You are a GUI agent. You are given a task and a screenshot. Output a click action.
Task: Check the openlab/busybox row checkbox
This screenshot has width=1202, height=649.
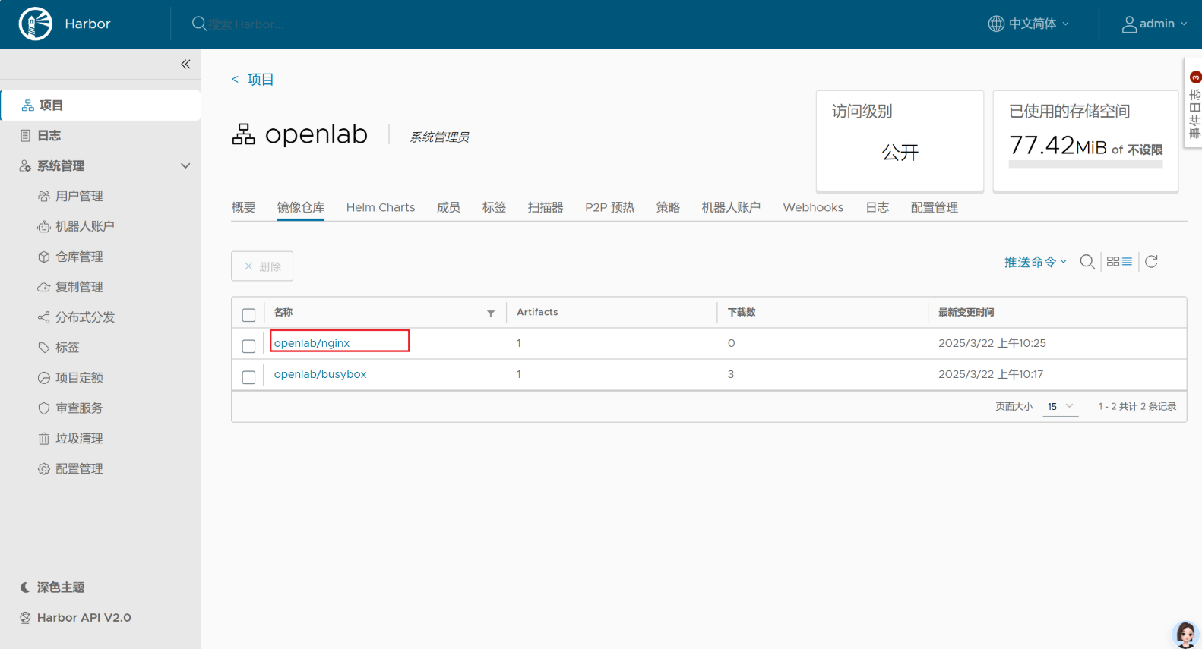tap(248, 377)
